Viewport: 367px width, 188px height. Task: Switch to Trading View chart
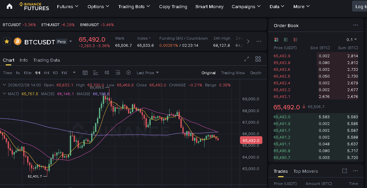pos(233,73)
